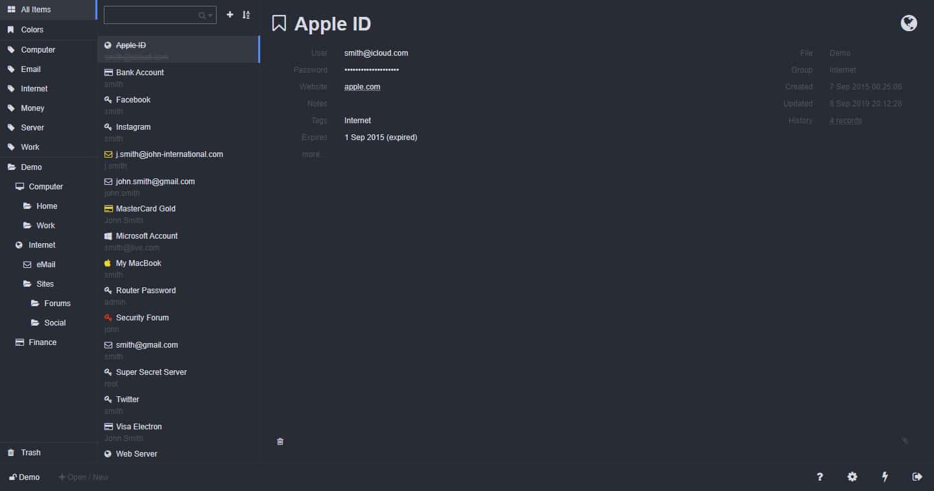934x491 pixels.
Task: Click the File value Demo in details
Action: point(840,53)
